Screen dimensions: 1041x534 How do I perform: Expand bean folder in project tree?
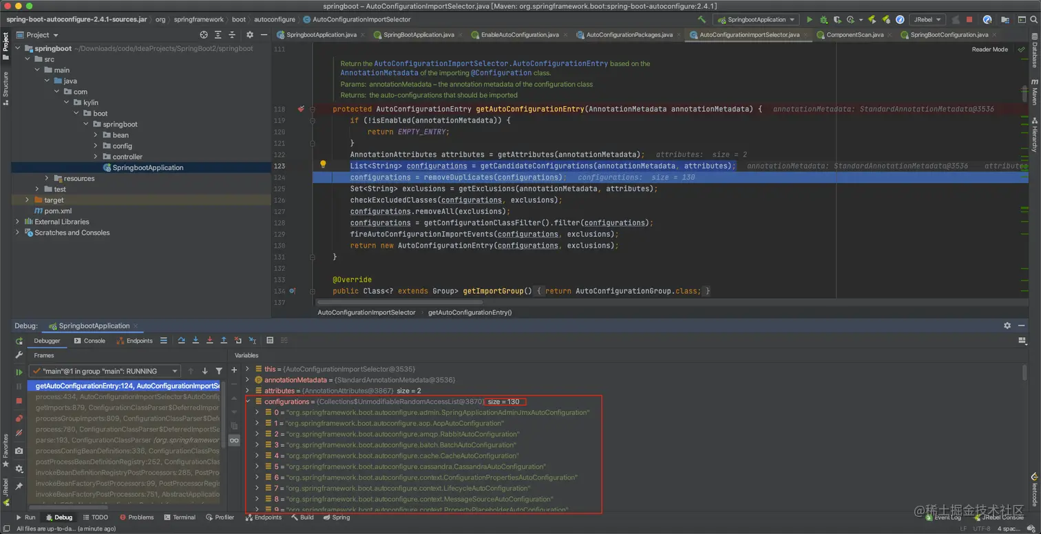pos(96,135)
